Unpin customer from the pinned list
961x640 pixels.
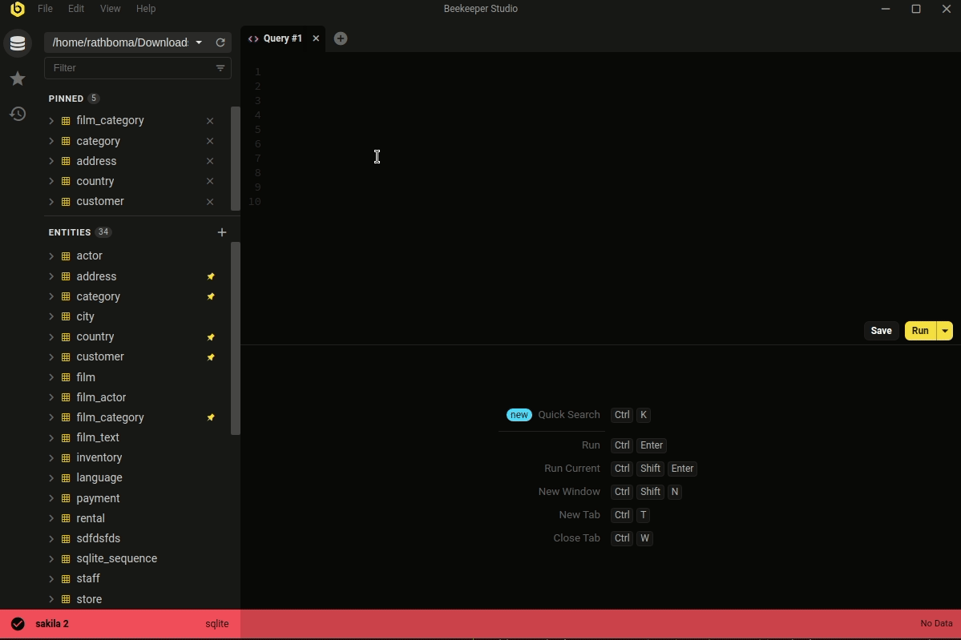pyautogui.click(x=210, y=202)
